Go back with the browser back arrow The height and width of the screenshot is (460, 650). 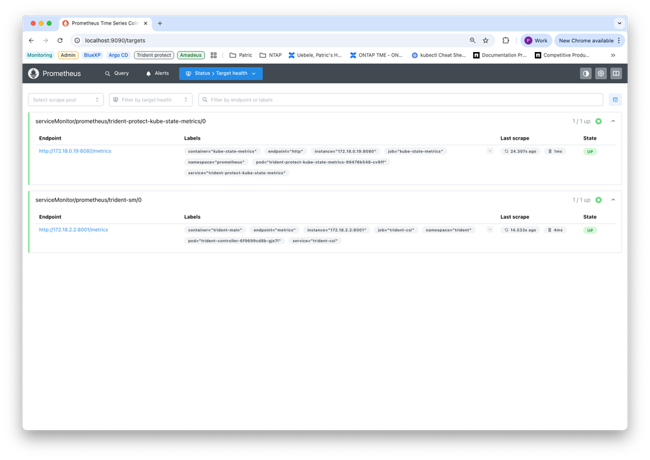[x=31, y=40]
